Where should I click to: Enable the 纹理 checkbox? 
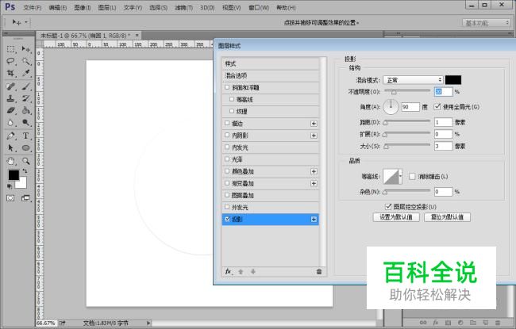coord(232,111)
